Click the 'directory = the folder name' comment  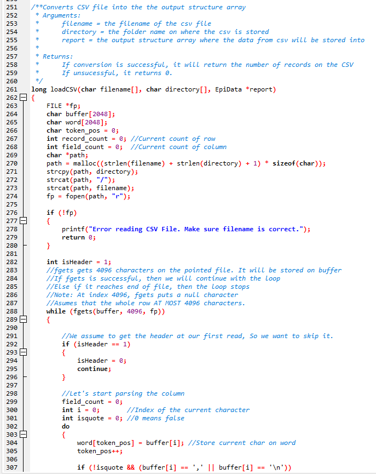pyautogui.click(x=165, y=32)
